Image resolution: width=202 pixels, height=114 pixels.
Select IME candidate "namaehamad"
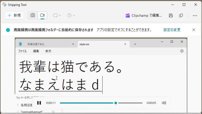click(32, 112)
